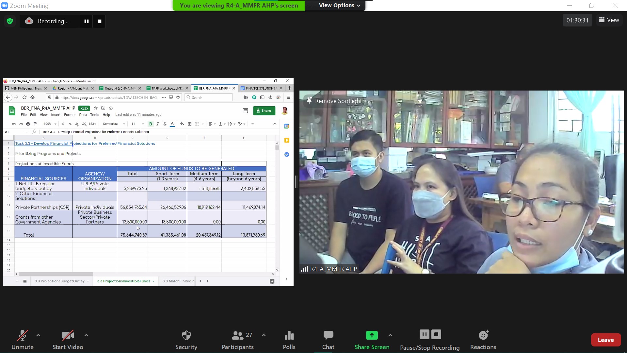The height and width of the screenshot is (353, 627).
Task: Open the fill color bucket
Action: coord(182,124)
